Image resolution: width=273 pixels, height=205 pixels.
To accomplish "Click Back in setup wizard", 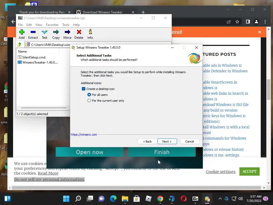I will point(147,141).
